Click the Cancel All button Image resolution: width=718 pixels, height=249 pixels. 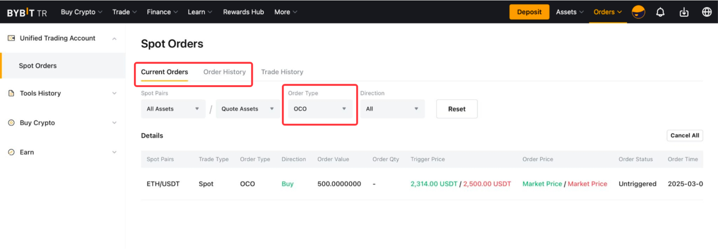click(685, 135)
